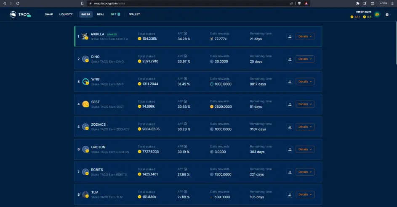Click the Brave shield icon
The height and width of the screenshot is (207, 397).
[299, 3]
